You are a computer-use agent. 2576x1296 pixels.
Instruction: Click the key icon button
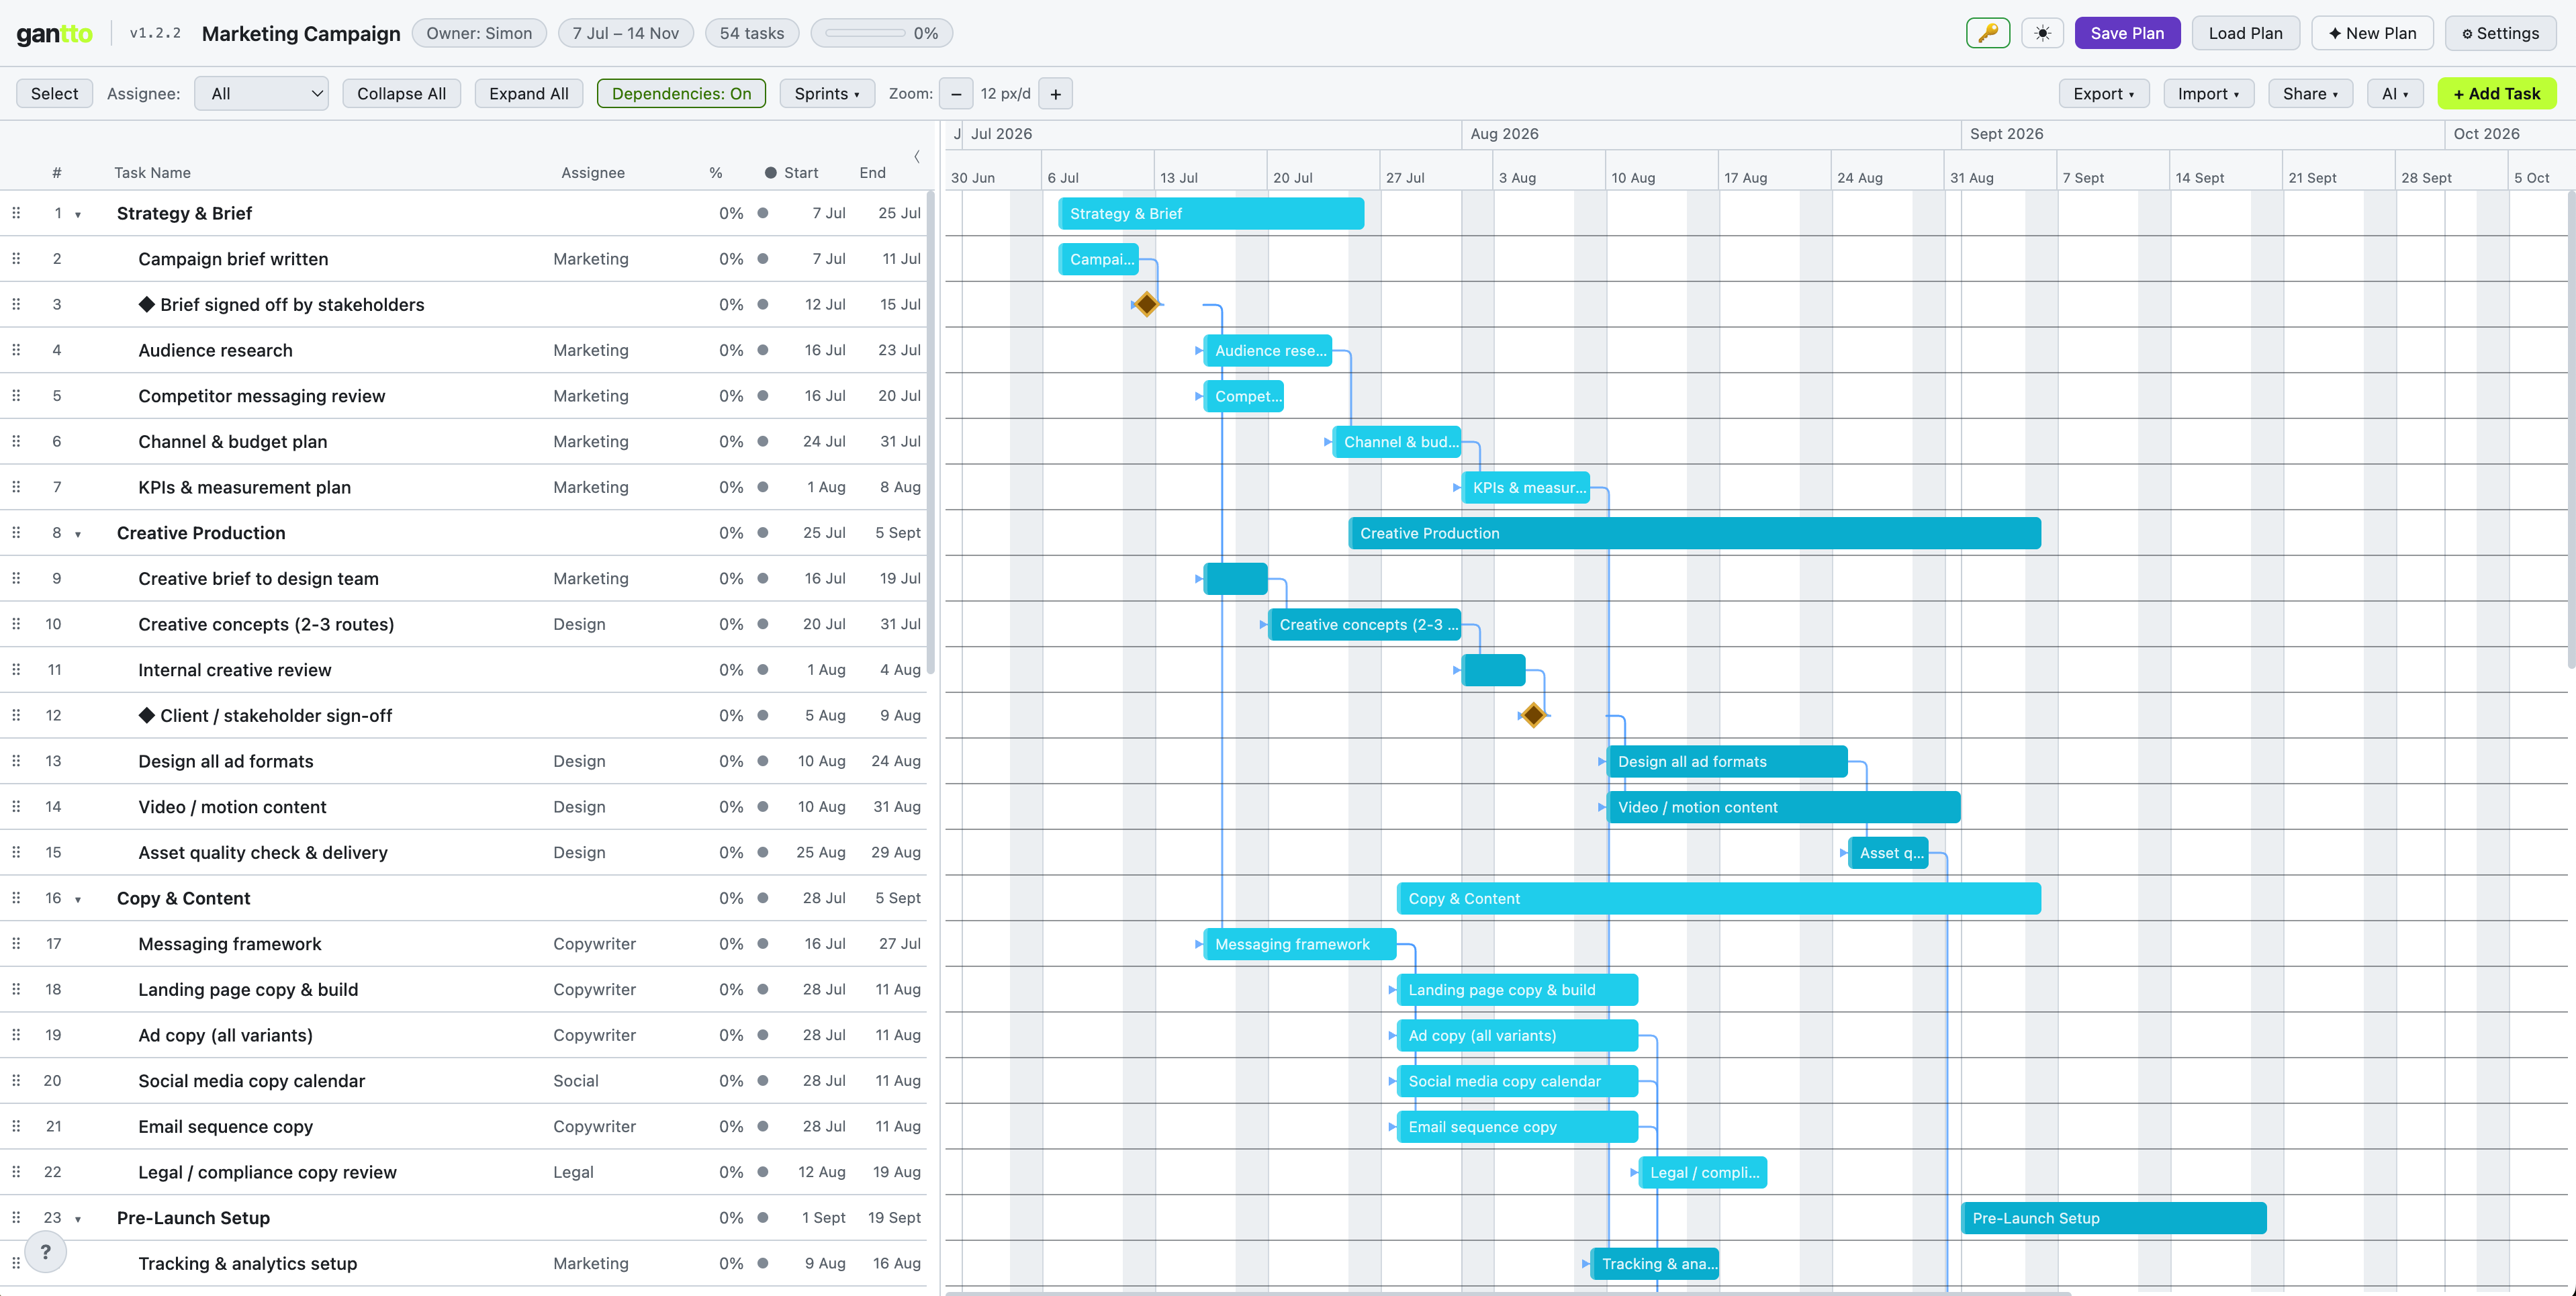click(1987, 33)
